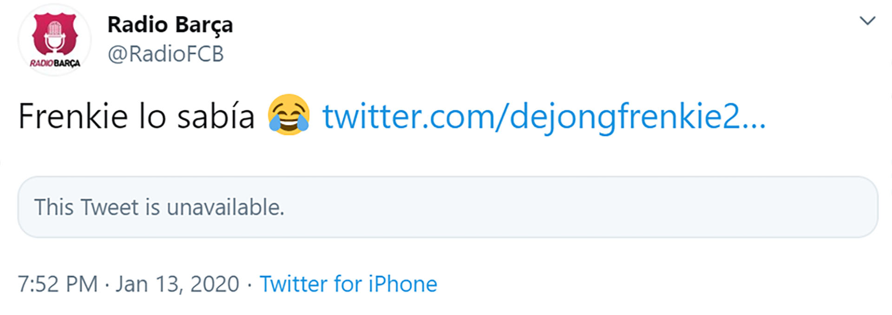Screen dimensions: 892x315
Task: Click empty area of the unavailable tweet card
Action: [581, 207]
